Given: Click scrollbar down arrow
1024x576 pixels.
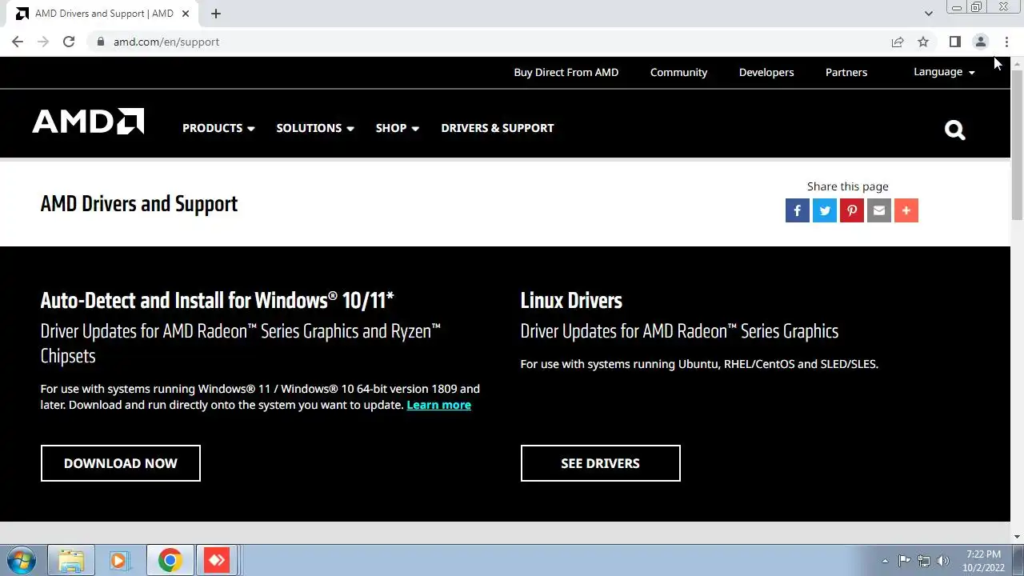Looking at the screenshot, I should tap(1017, 537).
